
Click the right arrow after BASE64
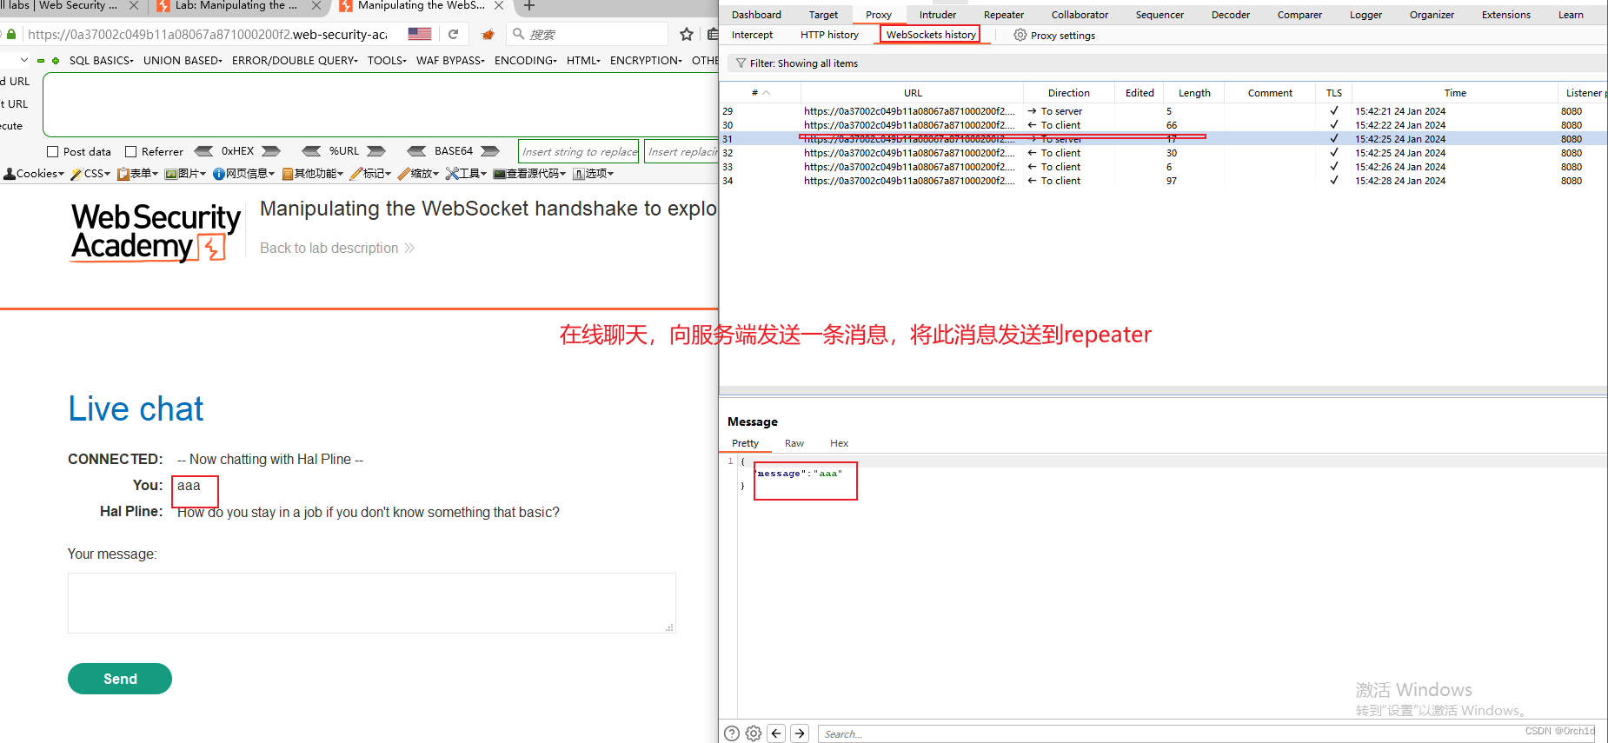point(490,151)
